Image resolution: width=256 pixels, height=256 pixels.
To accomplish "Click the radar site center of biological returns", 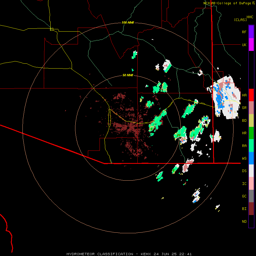I will pos(128,128).
